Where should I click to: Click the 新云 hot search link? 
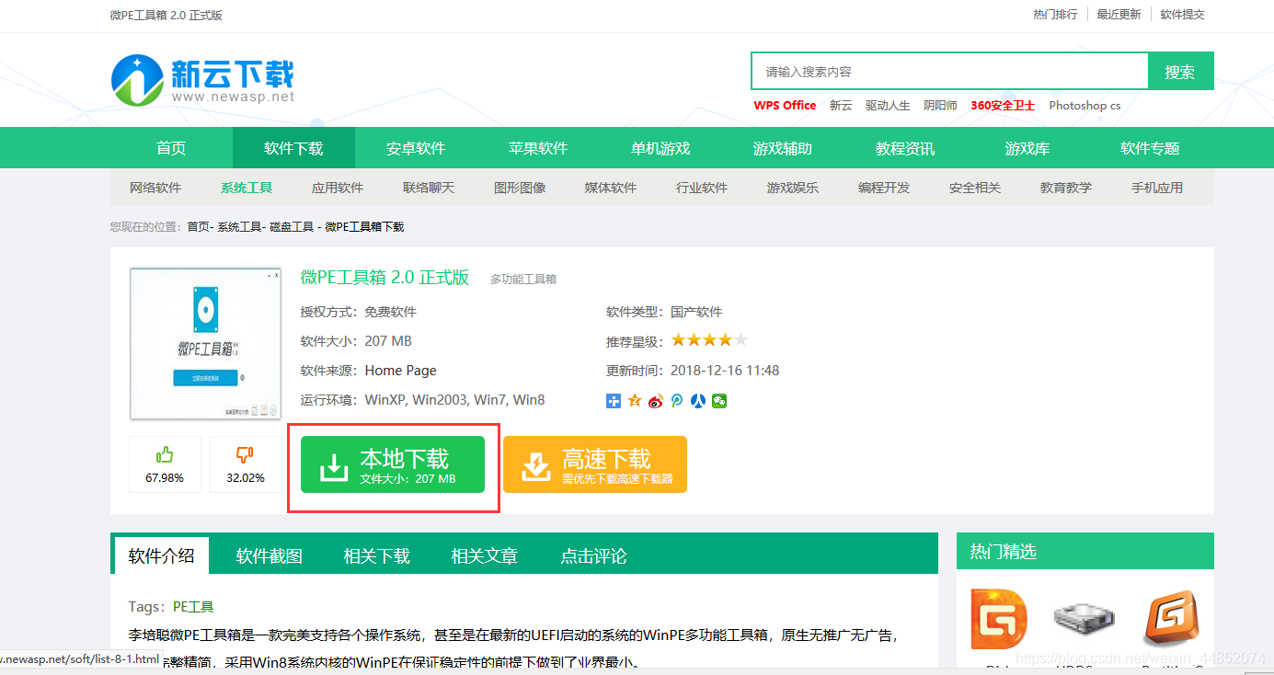841,106
